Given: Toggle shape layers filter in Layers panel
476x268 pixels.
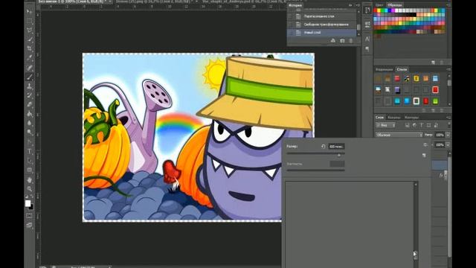Looking at the screenshot, I should point(428,125).
